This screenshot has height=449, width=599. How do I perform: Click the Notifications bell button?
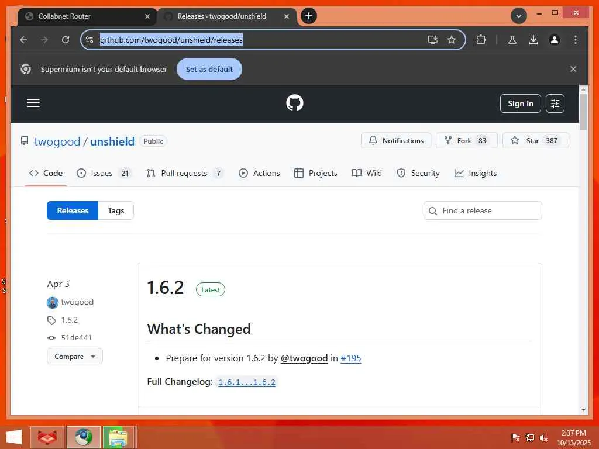tap(396, 140)
